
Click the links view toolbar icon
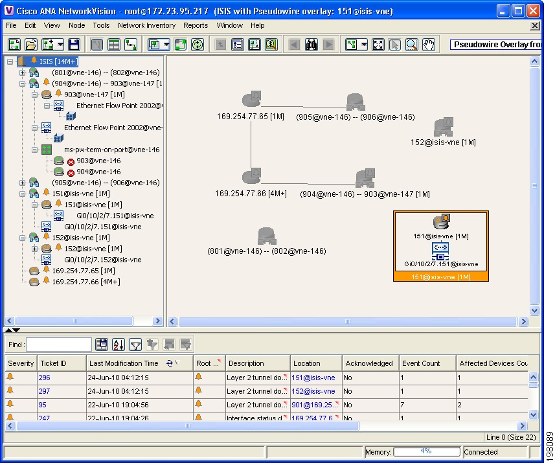[x=131, y=45]
